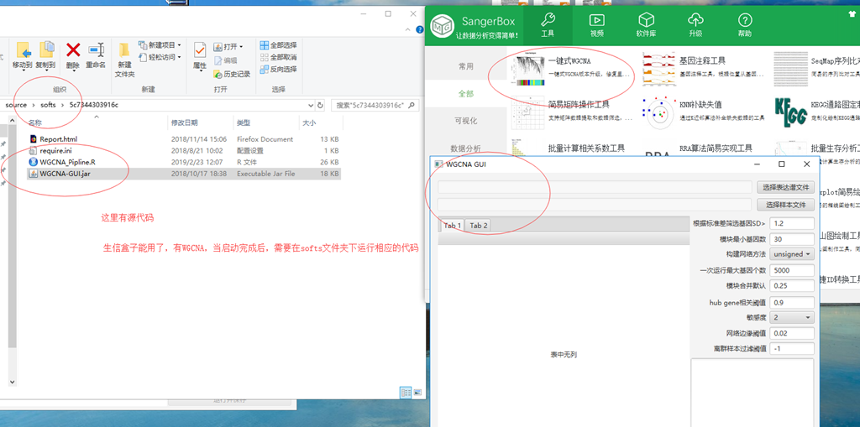Open the 敏感度 dropdown showing 2
The image size is (860, 427).
point(792,317)
